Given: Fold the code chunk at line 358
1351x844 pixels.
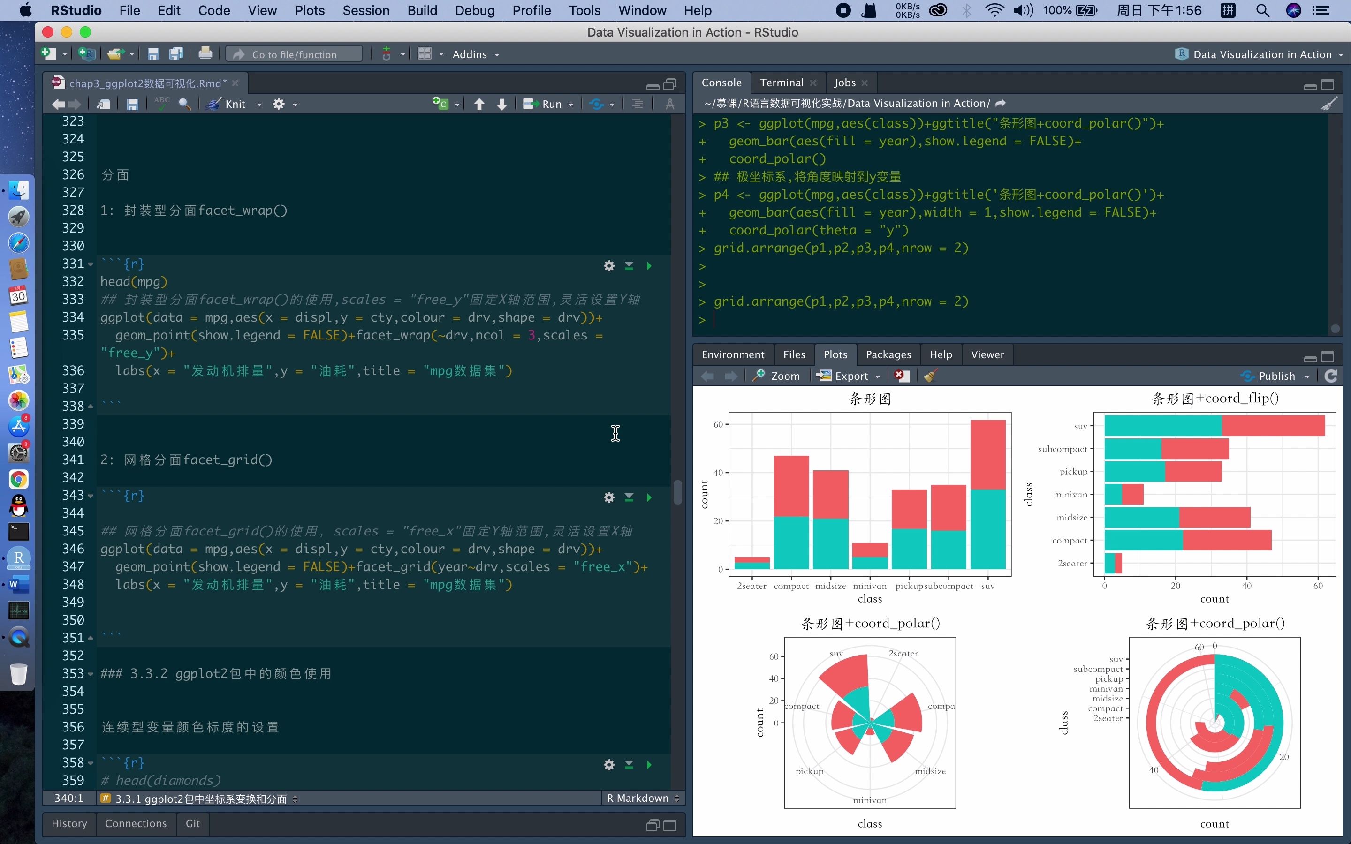Looking at the screenshot, I should coord(91,763).
